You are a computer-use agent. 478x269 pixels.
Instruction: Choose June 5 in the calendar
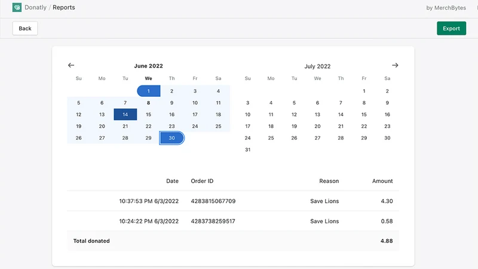point(79,103)
